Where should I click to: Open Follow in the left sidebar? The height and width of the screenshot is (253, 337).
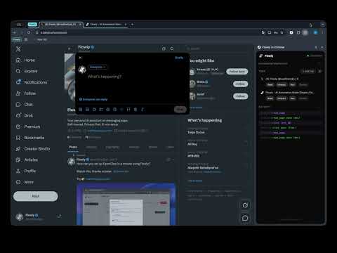(x=26, y=93)
